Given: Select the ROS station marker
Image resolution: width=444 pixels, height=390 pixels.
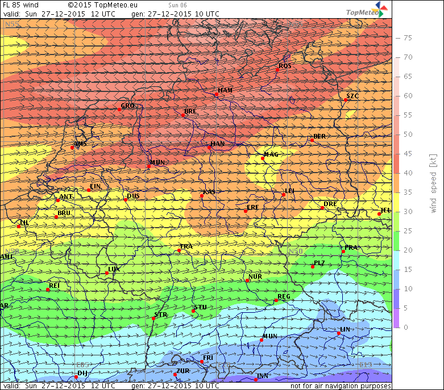Looking at the screenshot, I should coord(277,70).
